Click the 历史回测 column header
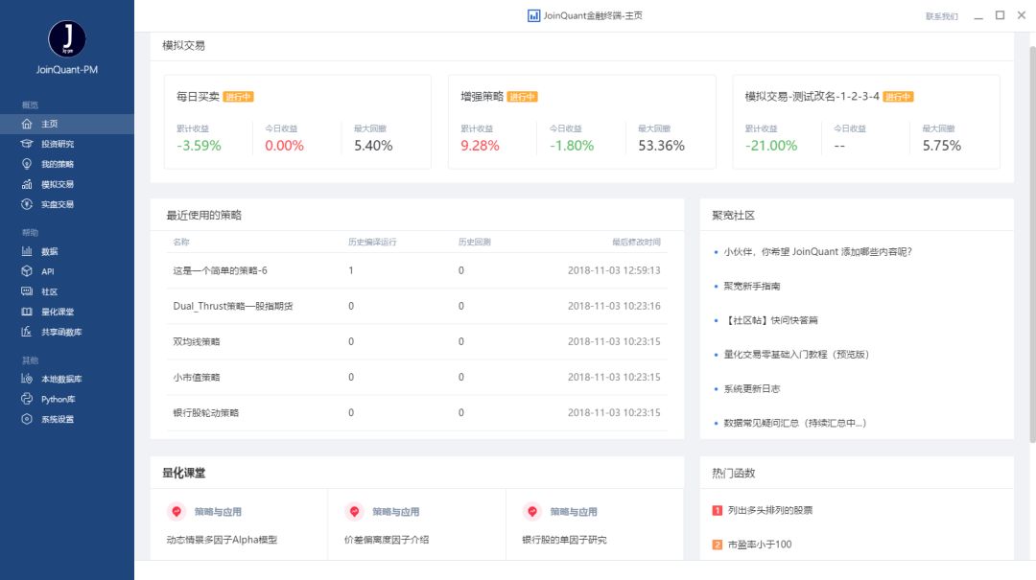1036x580 pixels. point(475,242)
